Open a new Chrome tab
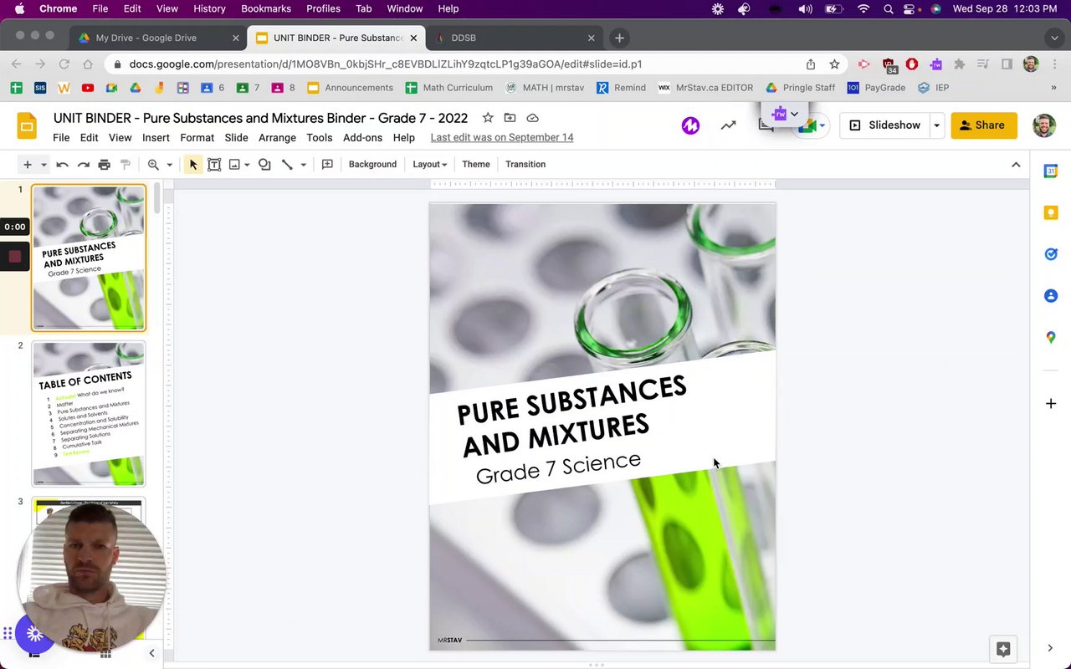 tap(619, 38)
